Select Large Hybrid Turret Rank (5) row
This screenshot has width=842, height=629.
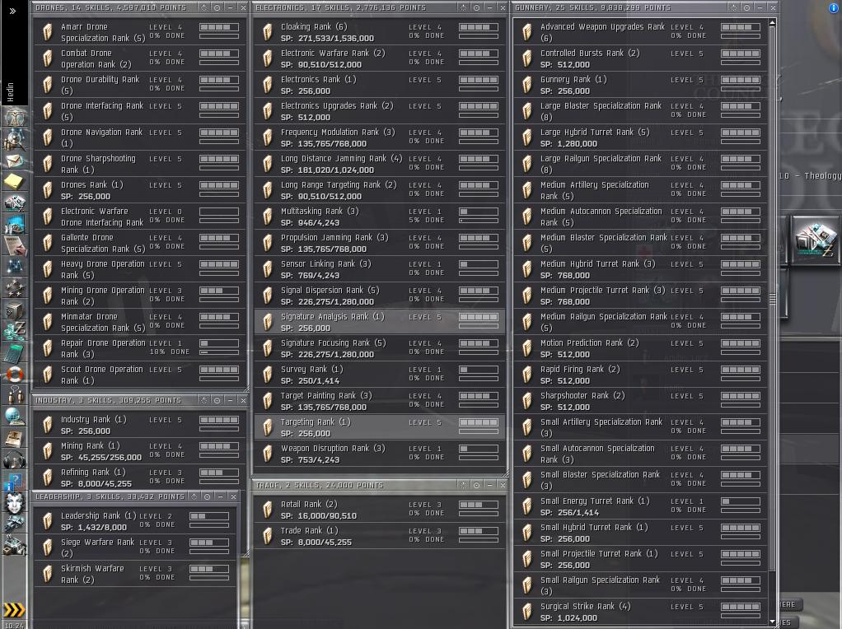[x=641, y=138]
